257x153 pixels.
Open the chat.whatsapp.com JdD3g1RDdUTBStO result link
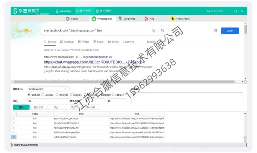tap(94, 62)
